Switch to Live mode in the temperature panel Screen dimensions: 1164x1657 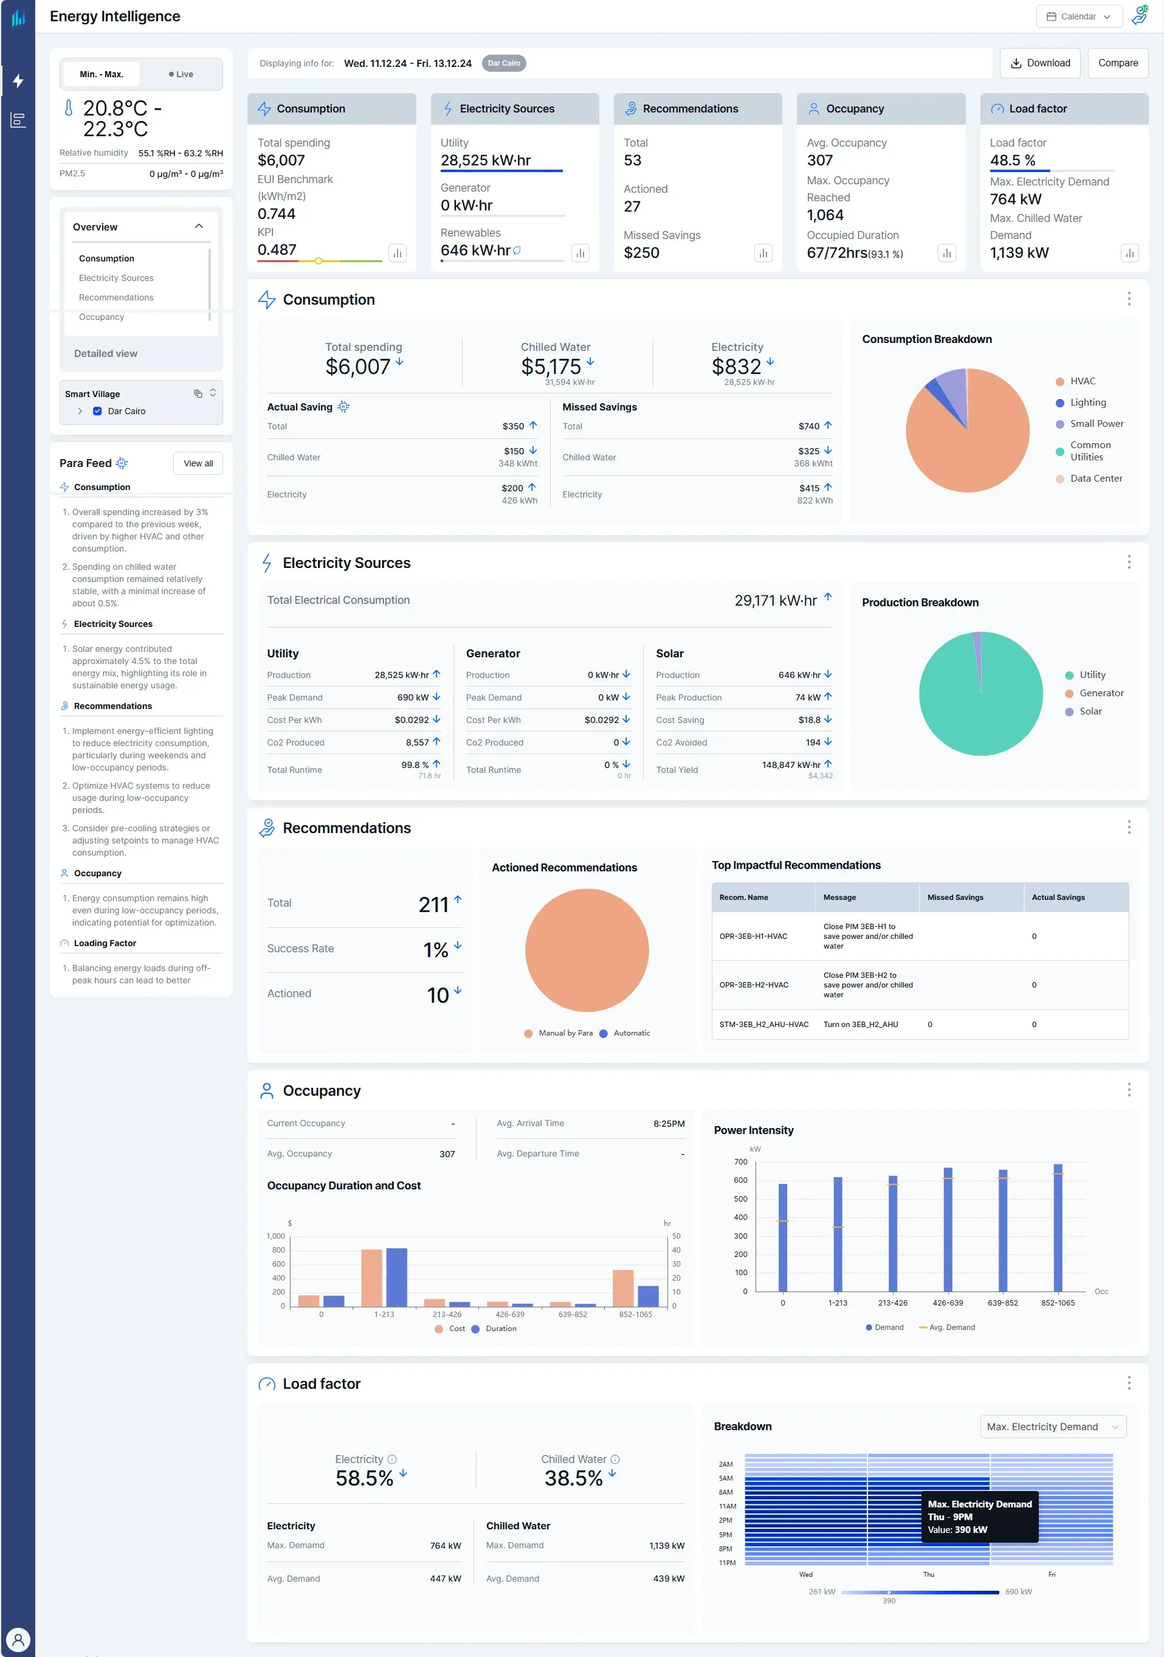181,74
